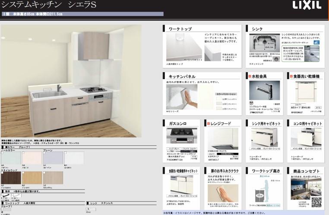Click the カラーバリエーション label in キッチンパネル card
Screen dimensions: 329x215
point(226,94)
